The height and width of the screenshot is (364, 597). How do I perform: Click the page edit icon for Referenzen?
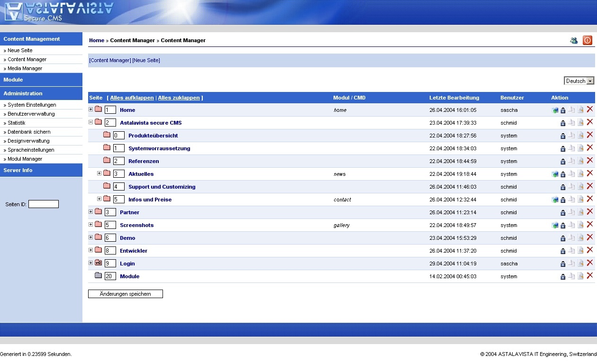[580, 161]
